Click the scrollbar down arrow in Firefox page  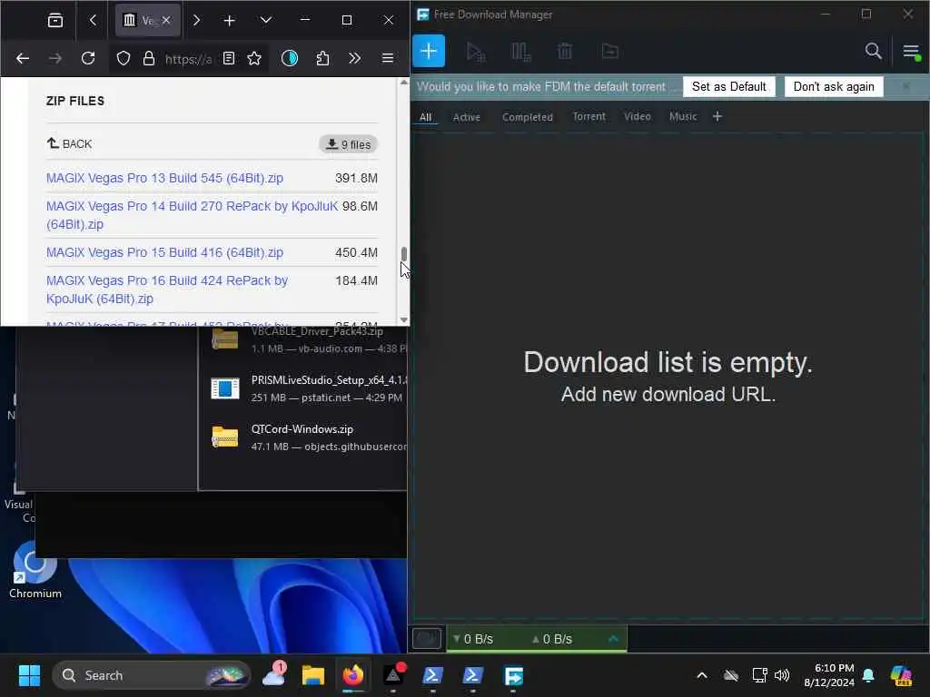pos(404,319)
